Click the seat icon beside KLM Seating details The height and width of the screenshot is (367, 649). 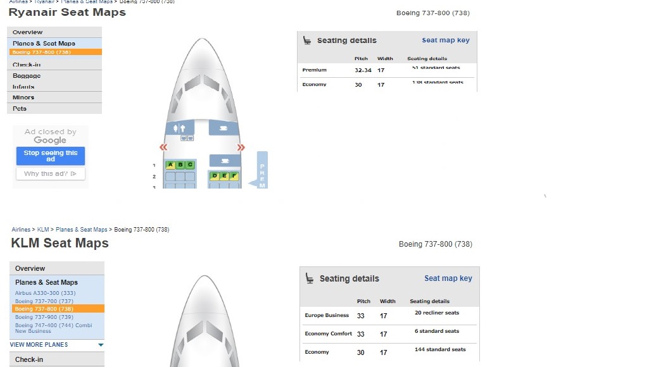tap(310, 278)
